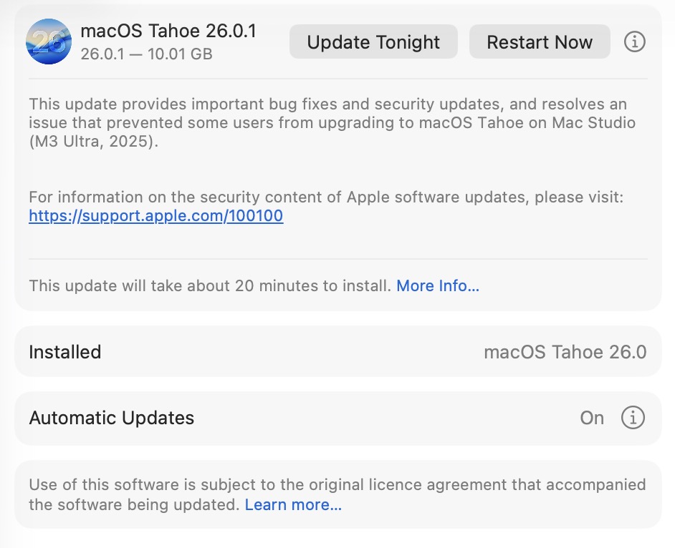Click the original licence agreement notice text

point(337,485)
